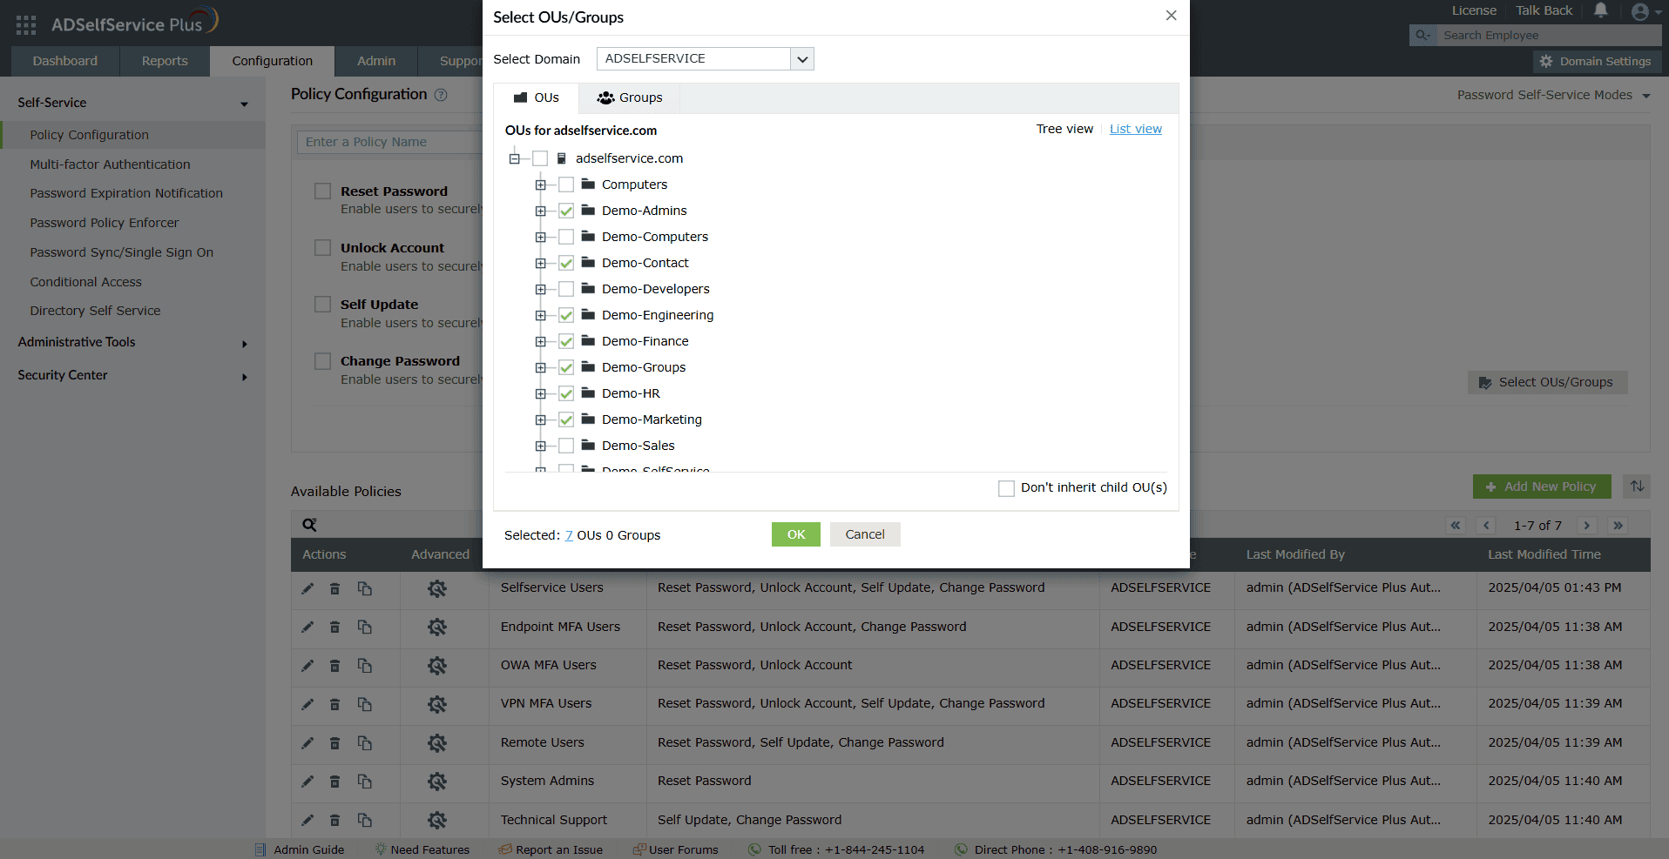Open advanced settings for Remote Users
This screenshot has width=1669, height=859.
[437, 743]
